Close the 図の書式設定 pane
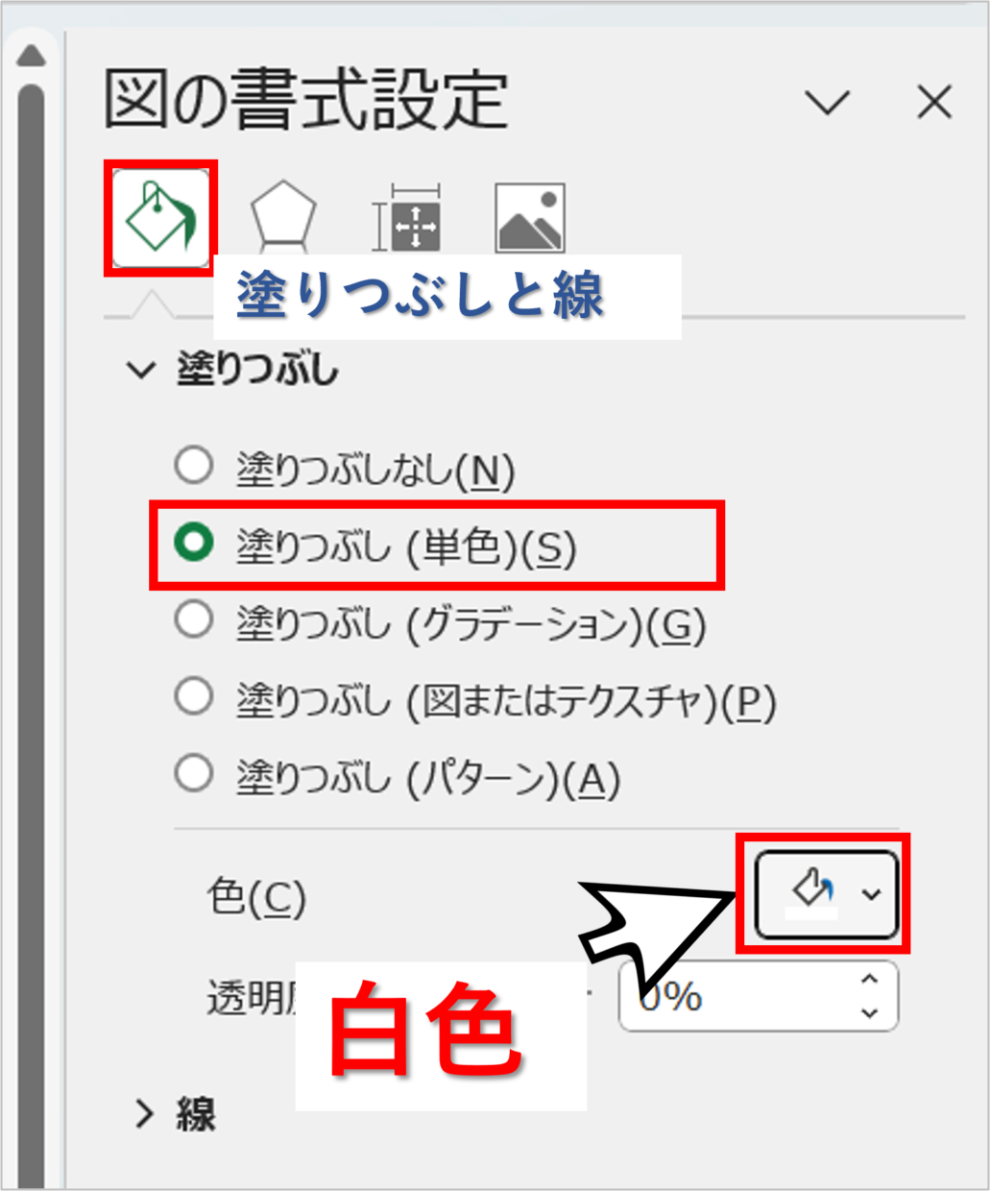This screenshot has height=1191, width=990. (934, 102)
